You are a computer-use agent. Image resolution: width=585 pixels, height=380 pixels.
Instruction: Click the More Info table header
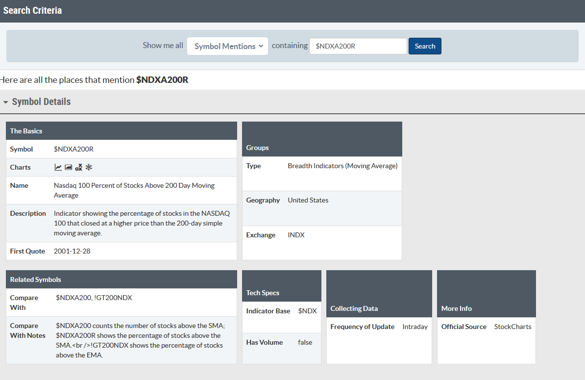pyautogui.click(x=487, y=294)
